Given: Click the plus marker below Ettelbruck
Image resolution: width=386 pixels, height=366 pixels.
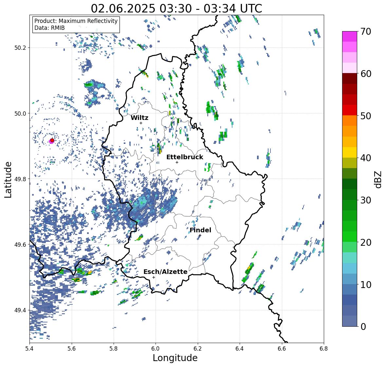Looking at the screenshot, I should coord(177,162).
